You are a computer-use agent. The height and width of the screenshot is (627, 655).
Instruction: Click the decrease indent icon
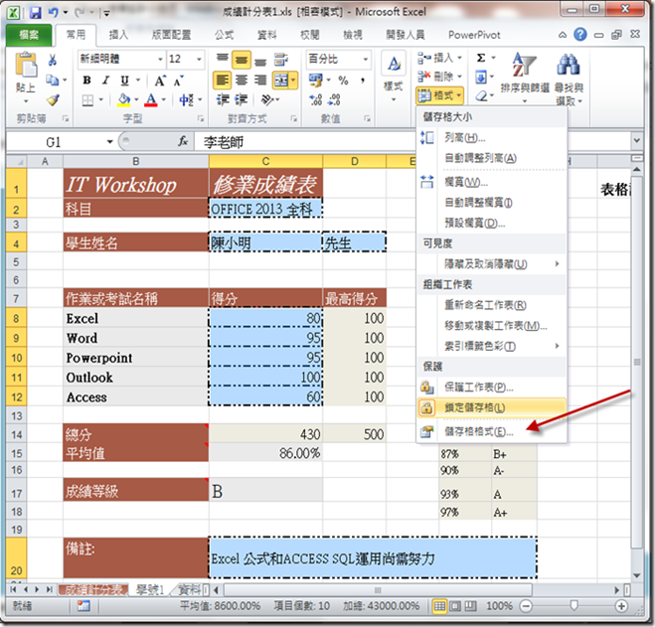[223, 100]
